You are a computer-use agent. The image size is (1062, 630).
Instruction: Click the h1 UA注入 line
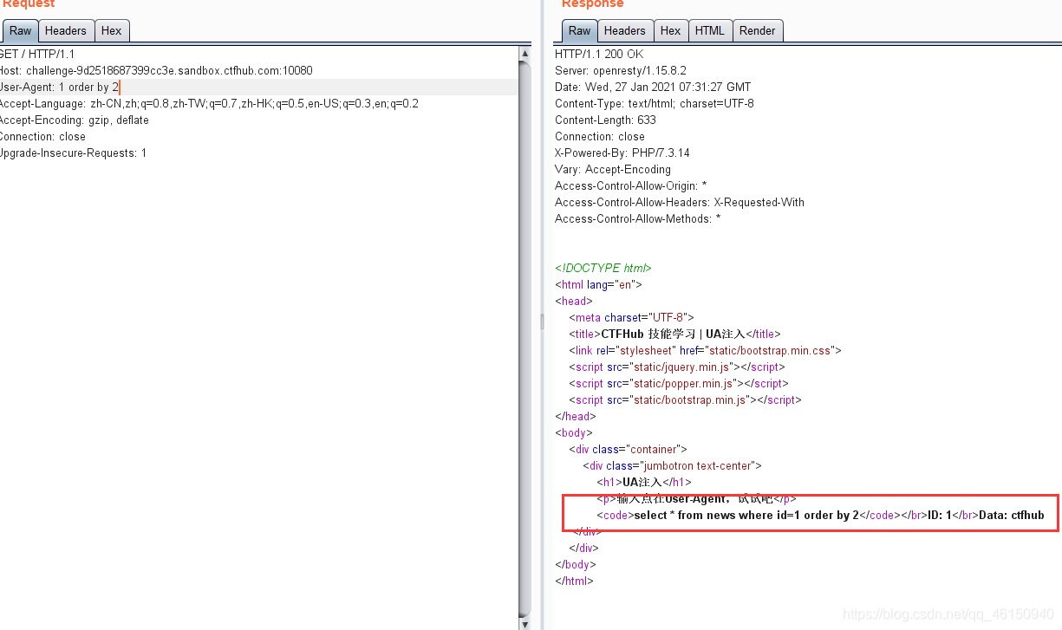[644, 483]
